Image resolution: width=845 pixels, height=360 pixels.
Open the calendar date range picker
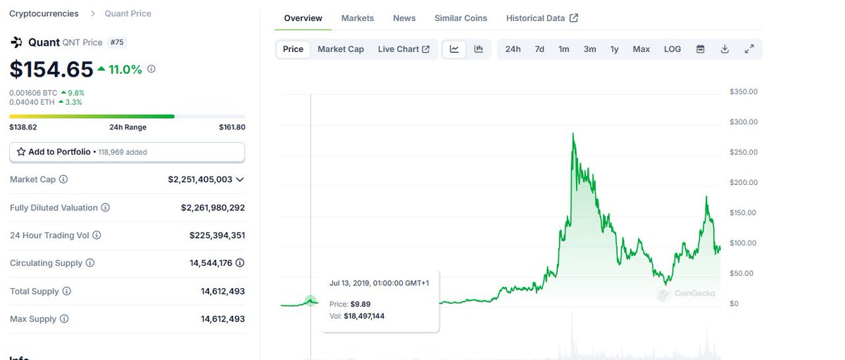click(700, 49)
